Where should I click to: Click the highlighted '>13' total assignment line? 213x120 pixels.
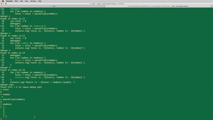tap(29, 60)
